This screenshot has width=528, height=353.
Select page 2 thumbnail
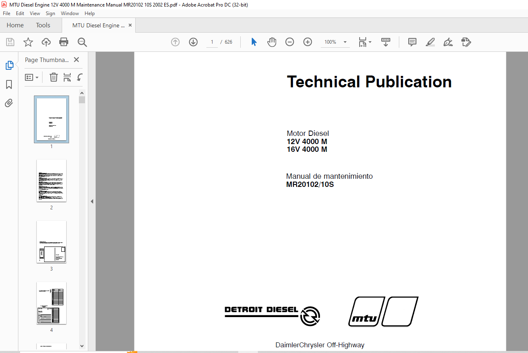[51, 180]
